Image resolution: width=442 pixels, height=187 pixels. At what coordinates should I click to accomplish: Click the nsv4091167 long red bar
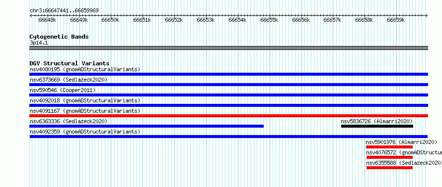click(228, 116)
